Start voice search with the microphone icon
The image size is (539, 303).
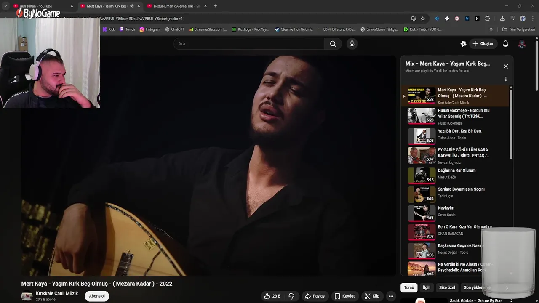click(352, 44)
